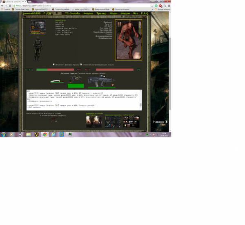Open the Форум menu item
Image resolution: width=245 pixels, height=225 pixels.
(x=125, y=13)
